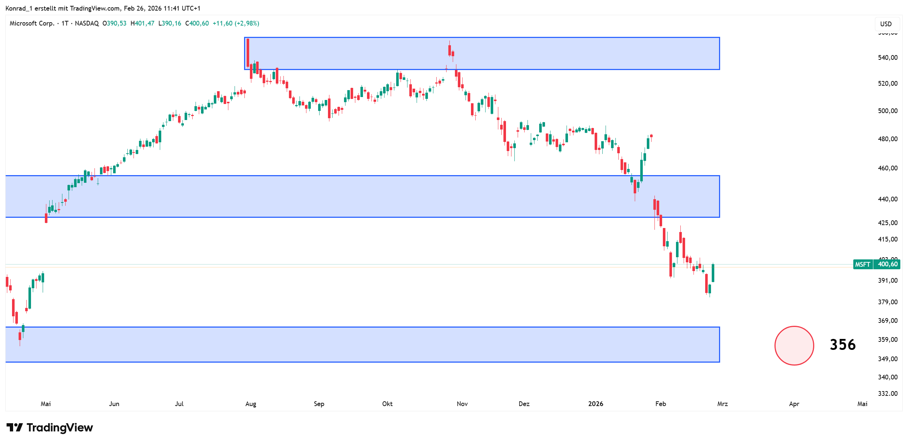Click the NASDAQ exchange label in legend
Viewport: 908px width, 444px height.
[x=87, y=23]
